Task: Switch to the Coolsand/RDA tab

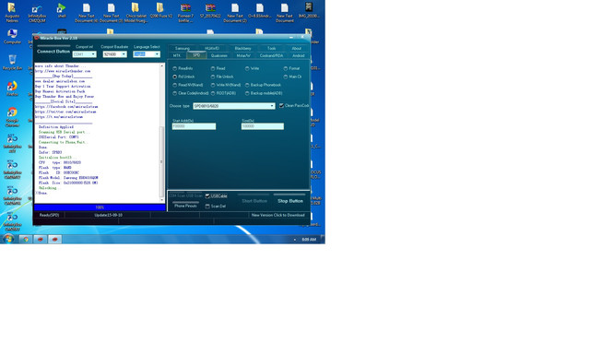Action: click(x=271, y=55)
